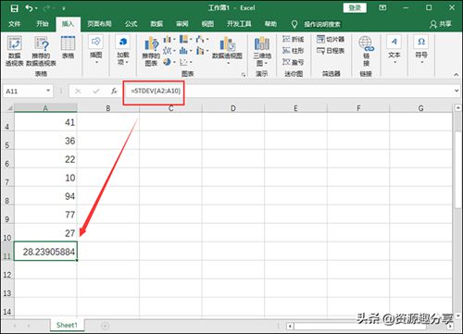The width and height of the screenshot is (463, 334).
Task: Open the File menu tab
Action: tap(15, 24)
